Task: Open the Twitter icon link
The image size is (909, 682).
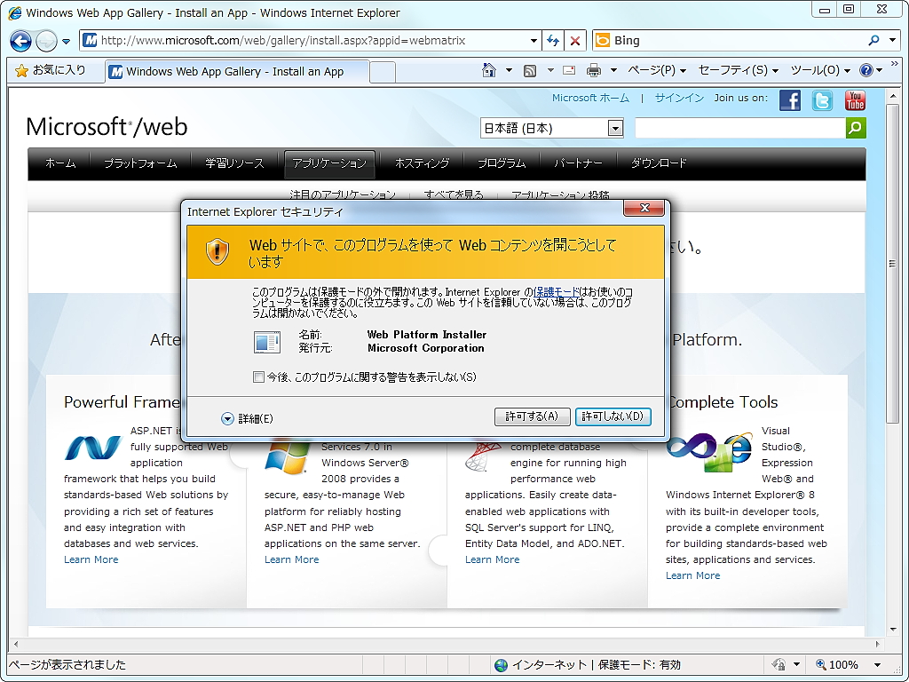Action: click(x=822, y=100)
